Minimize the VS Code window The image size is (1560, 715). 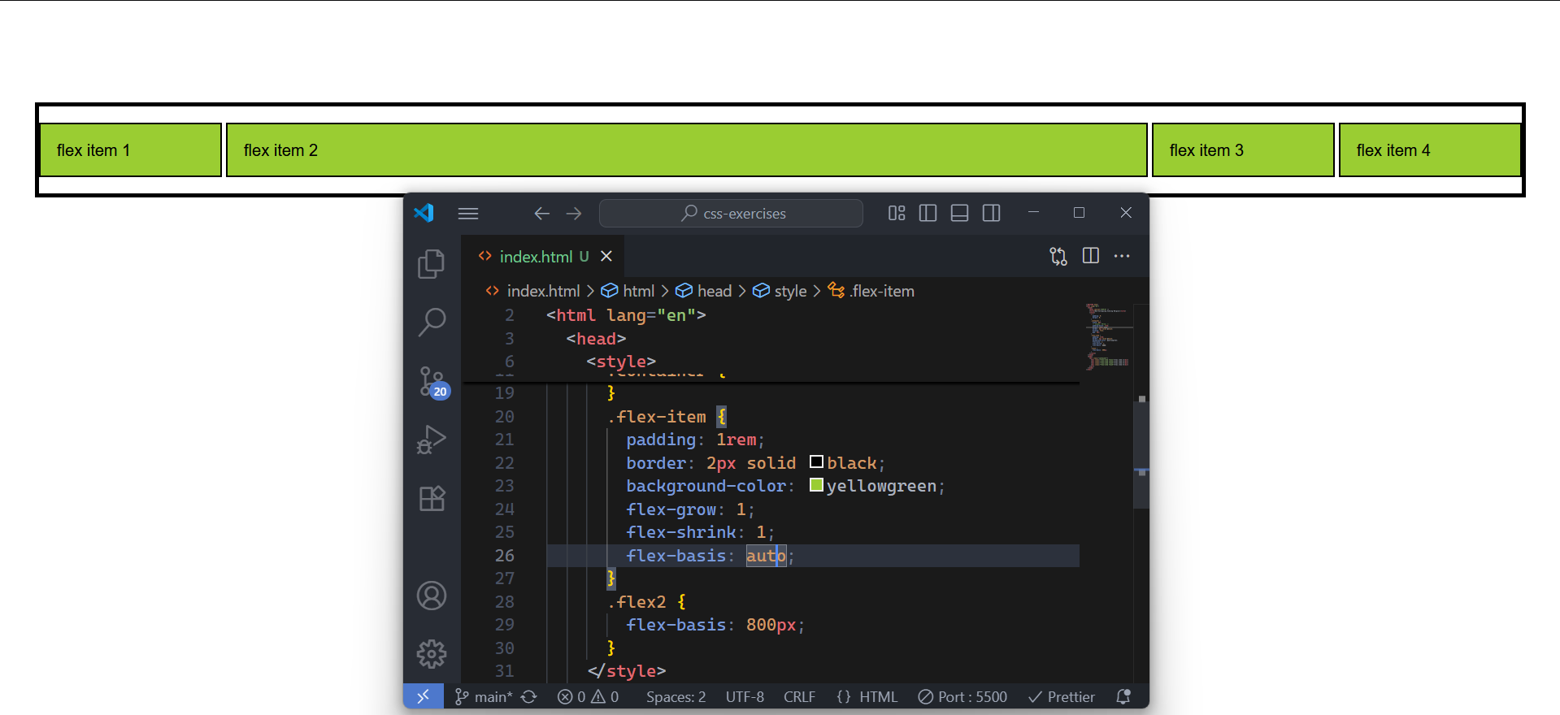coord(1033,213)
